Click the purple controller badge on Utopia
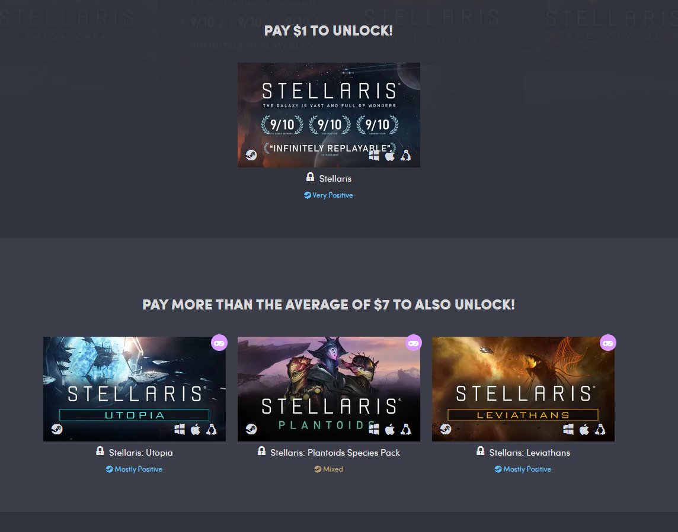The image size is (678, 532). click(219, 343)
